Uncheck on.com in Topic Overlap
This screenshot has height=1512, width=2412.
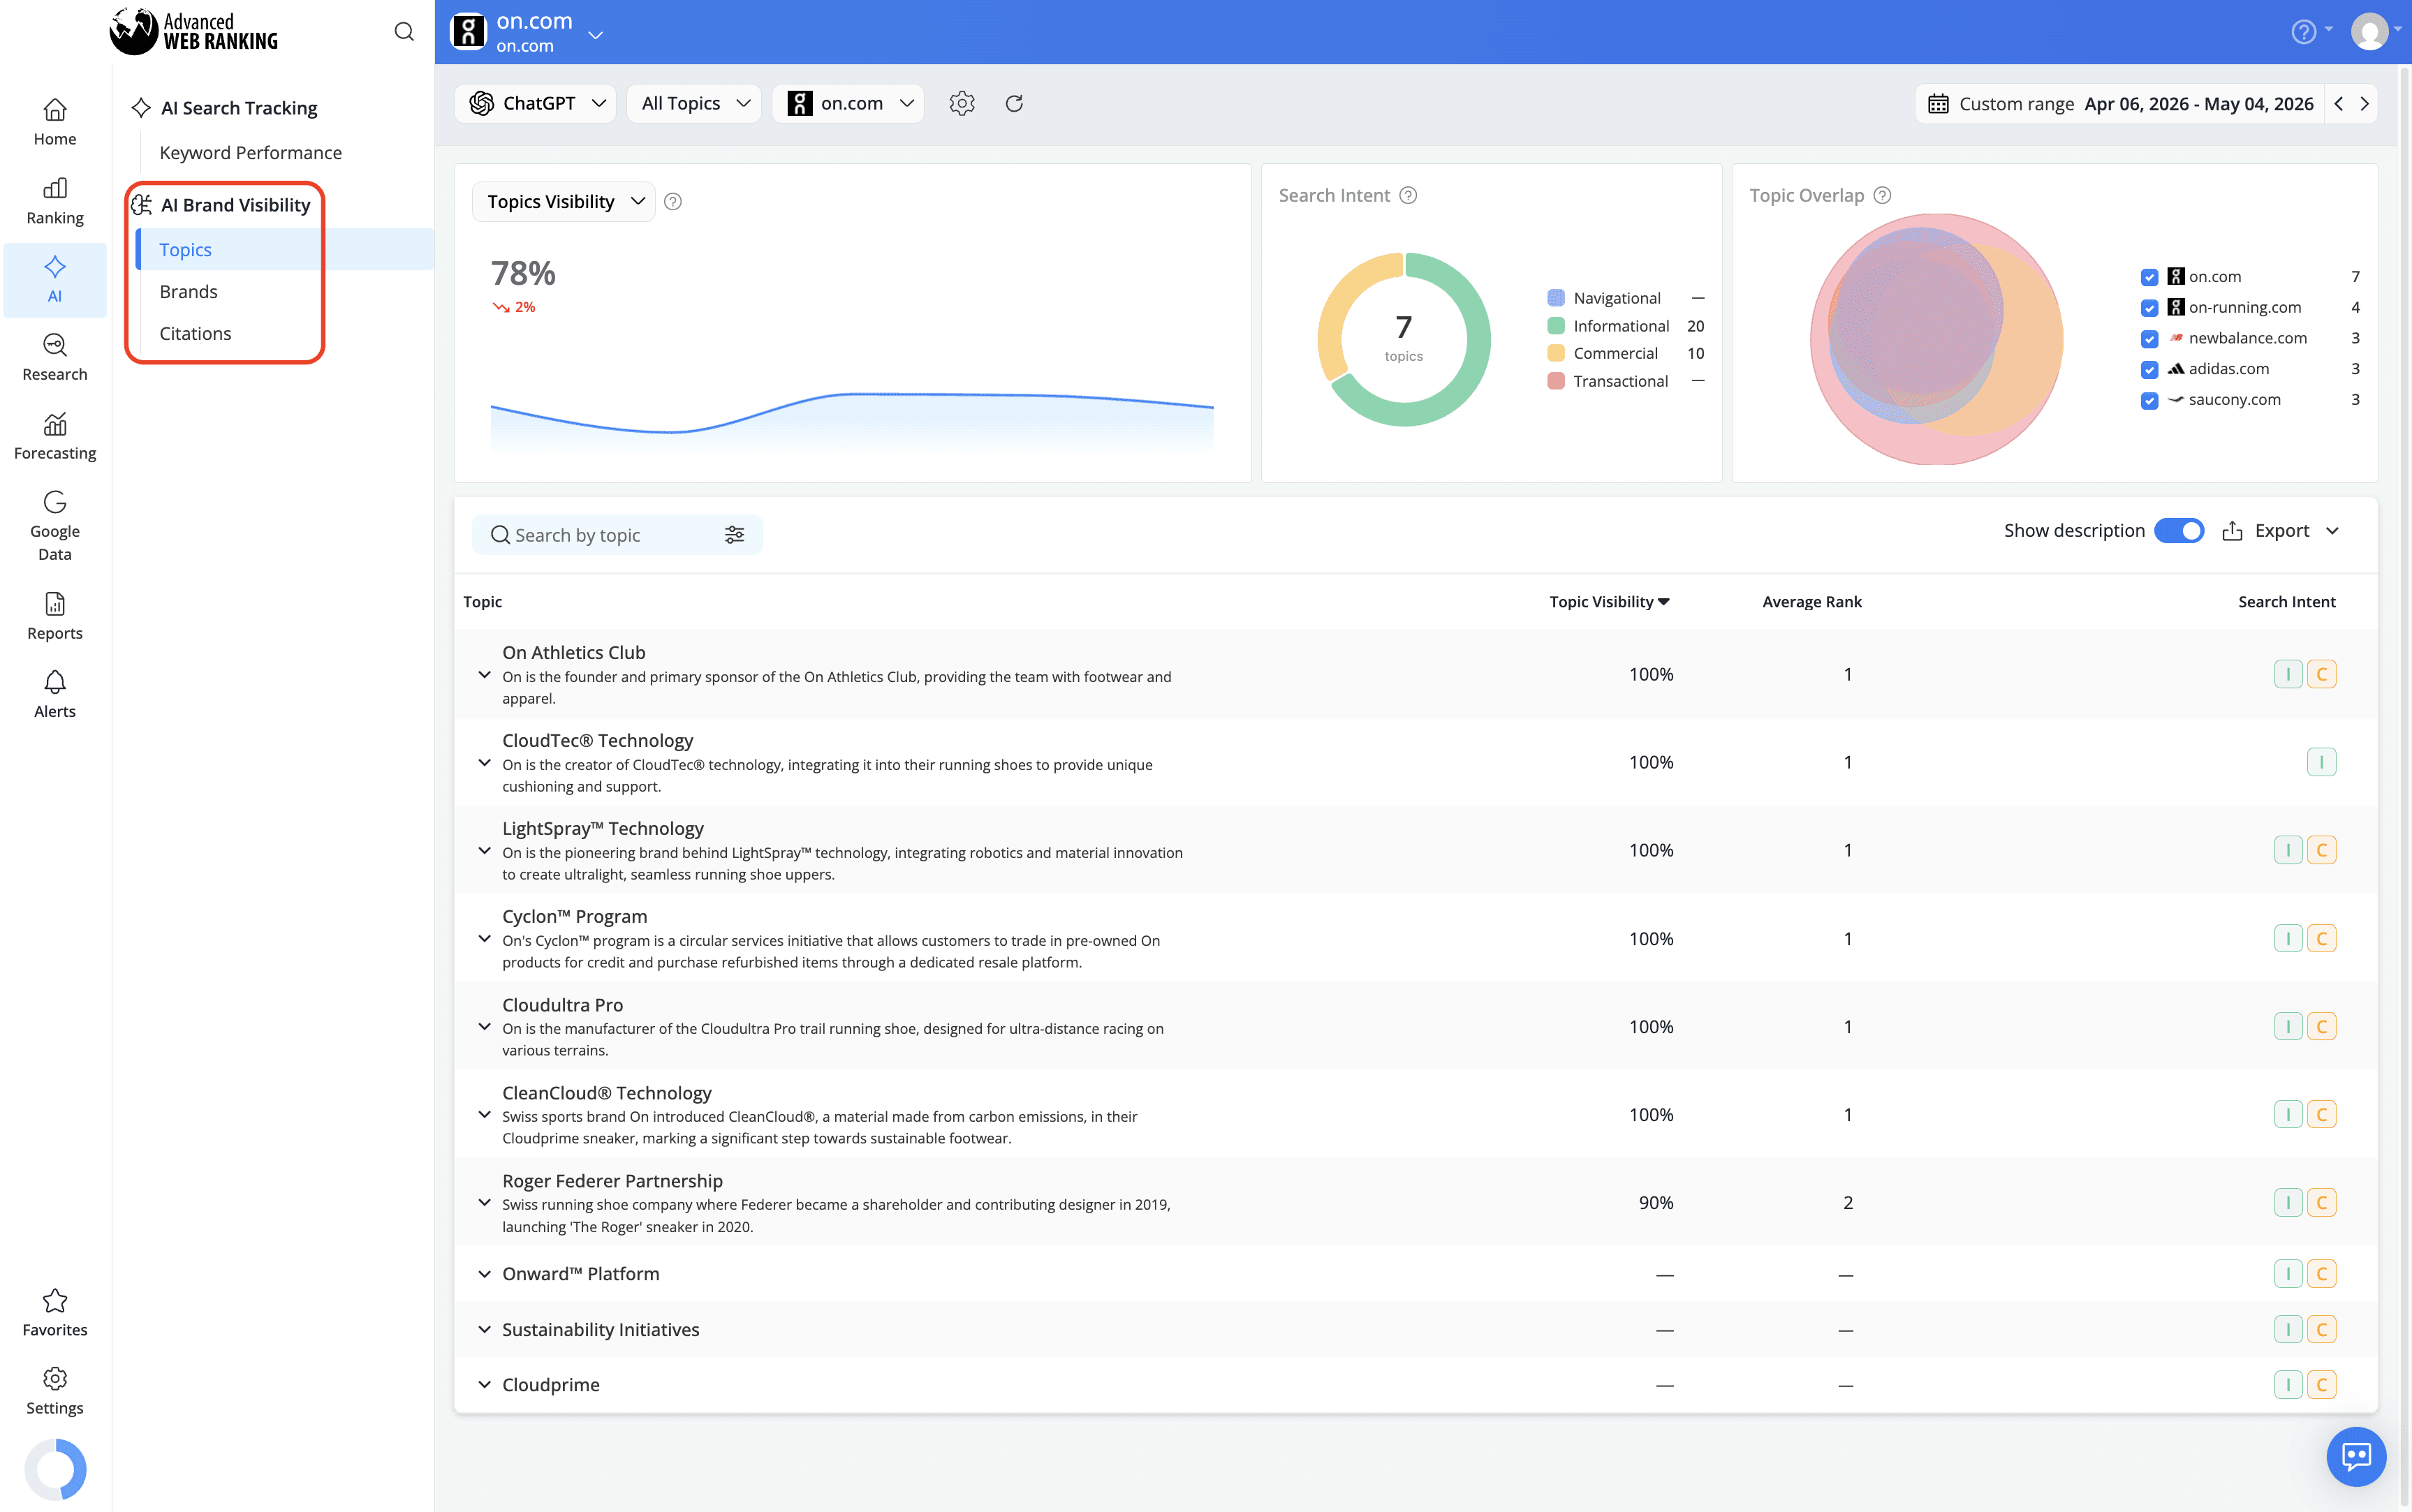(x=2149, y=277)
